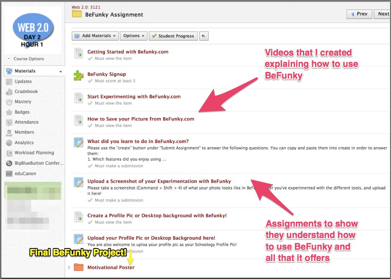This screenshot has width=391, height=279.
Task: Open the Options dropdown
Action: tap(134, 36)
